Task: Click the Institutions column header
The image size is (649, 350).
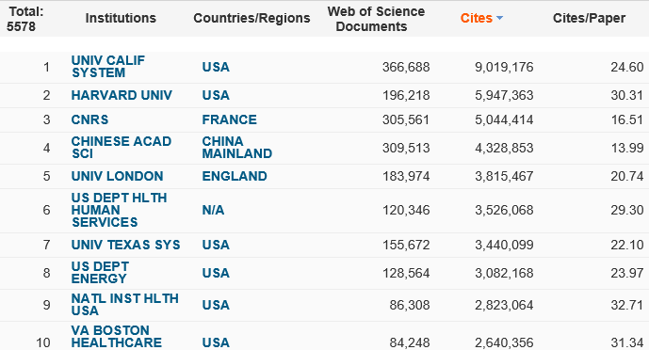Action: (121, 18)
